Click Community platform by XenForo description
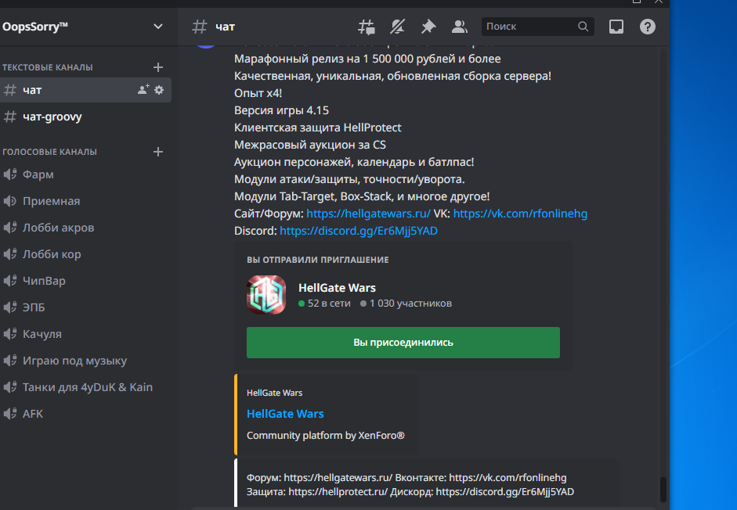This screenshot has width=737, height=510. click(x=326, y=436)
